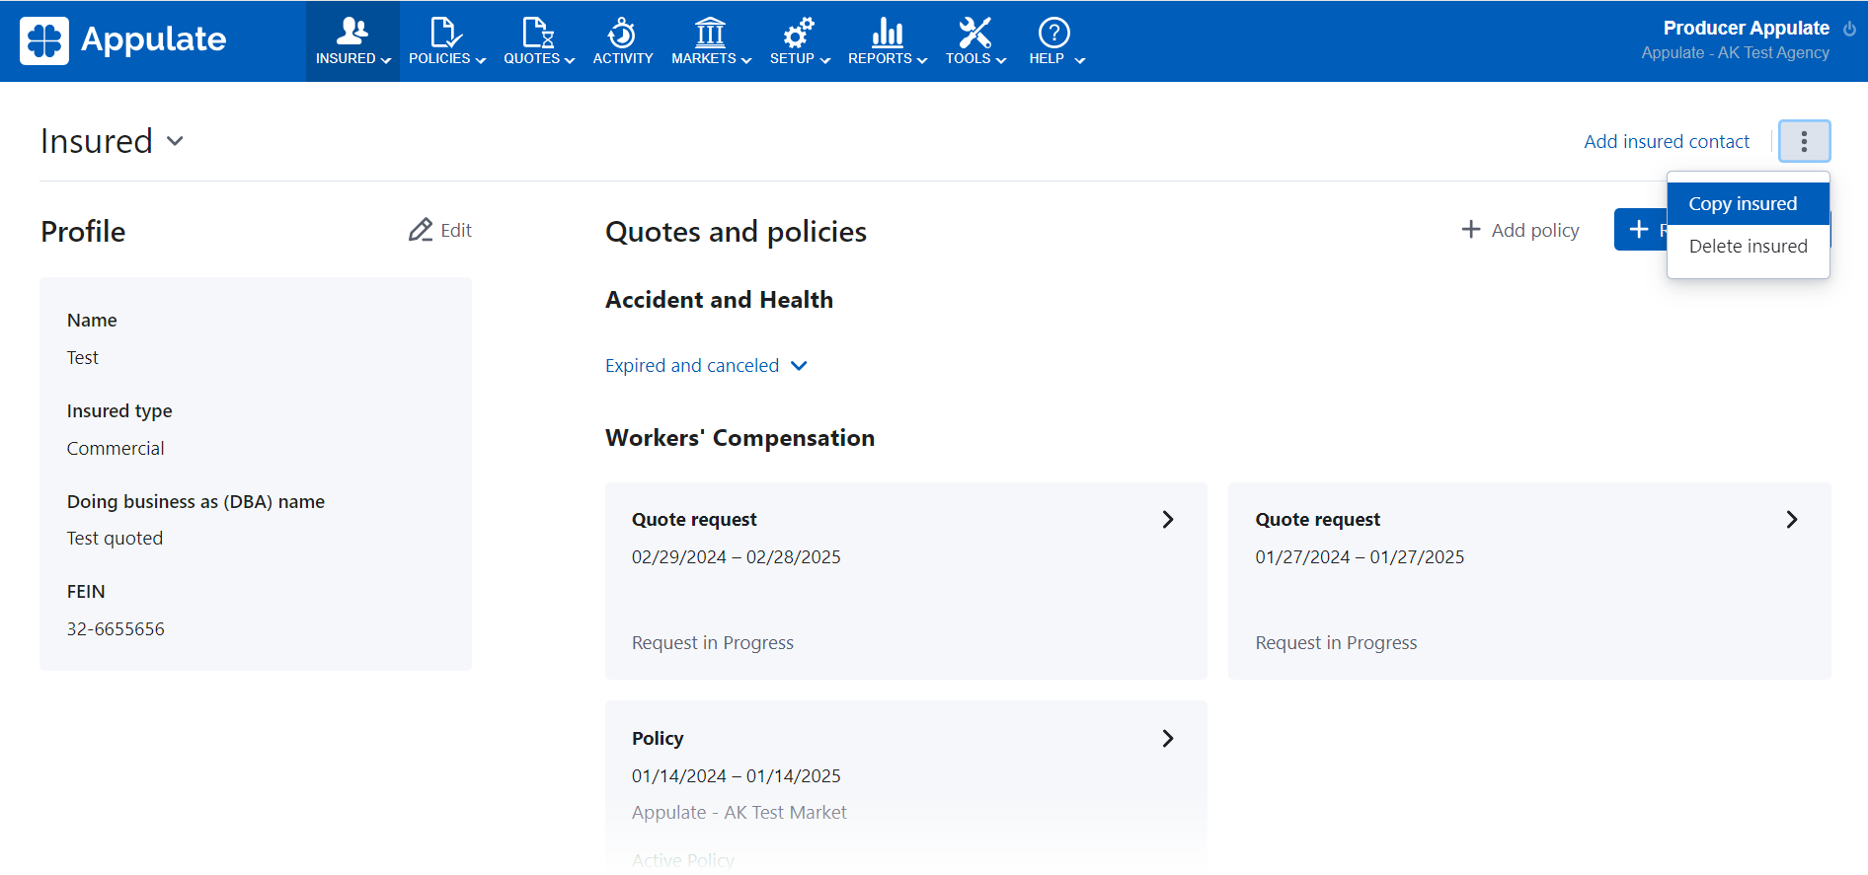
Task: Click the Appulate clover logo icon
Action: click(44, 40)
